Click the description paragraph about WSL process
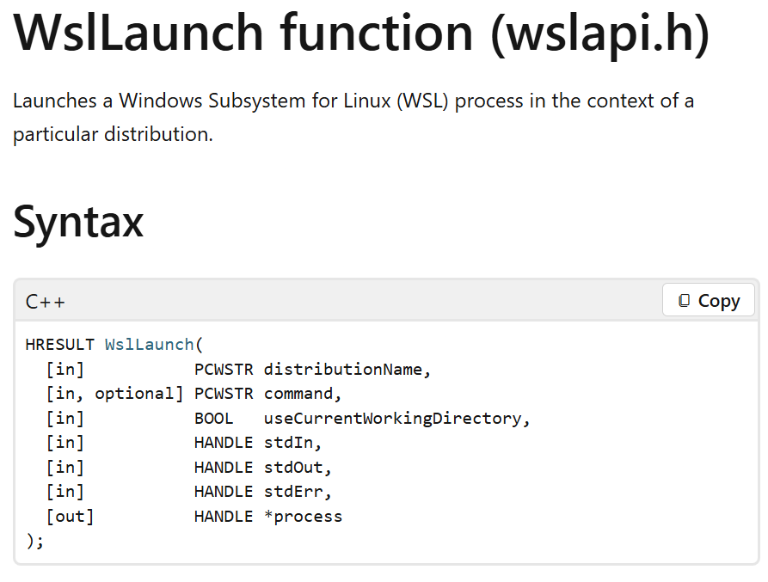This screenshot has height=582, width=768. tap(353, 117)
